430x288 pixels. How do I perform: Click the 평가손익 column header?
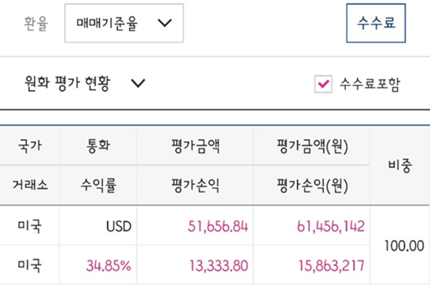(x=195, y=185)
